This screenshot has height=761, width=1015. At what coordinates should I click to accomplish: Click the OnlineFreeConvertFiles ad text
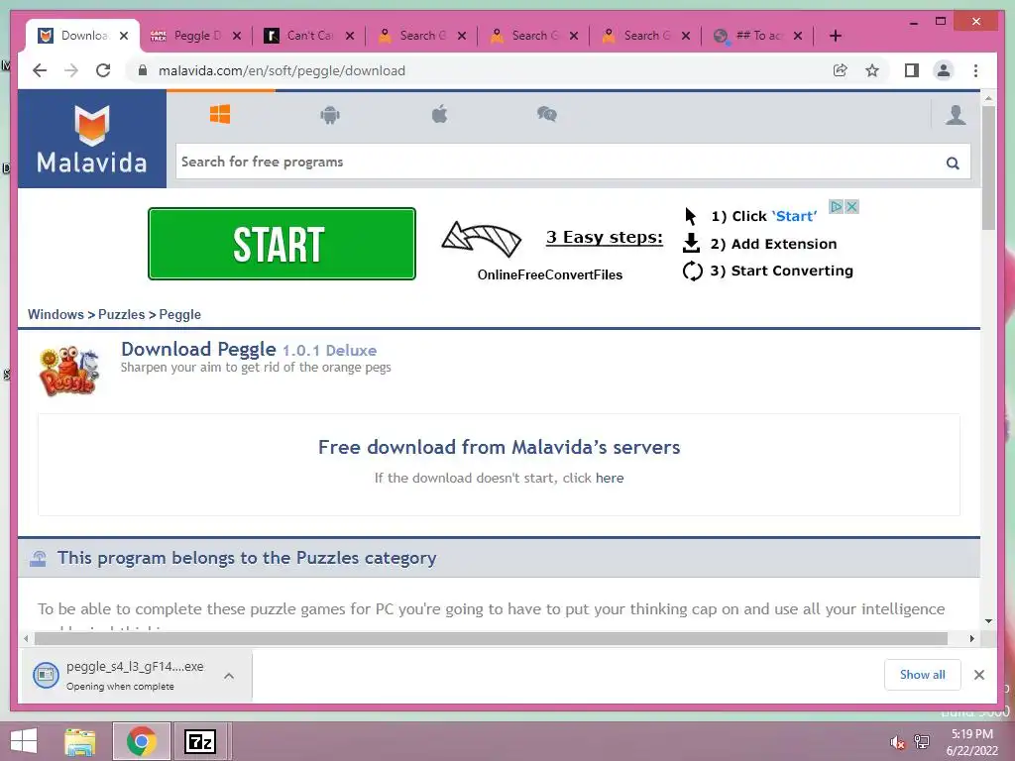tap(549, 275)
